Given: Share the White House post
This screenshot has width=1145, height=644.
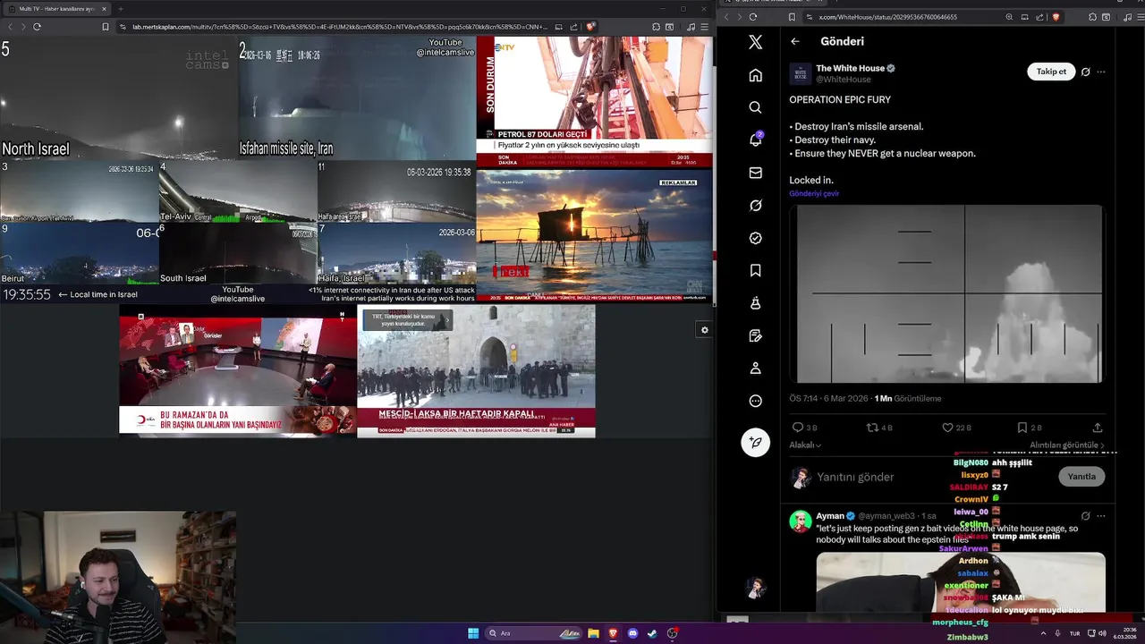Looking at the screenshot, I should point(1098,428).
